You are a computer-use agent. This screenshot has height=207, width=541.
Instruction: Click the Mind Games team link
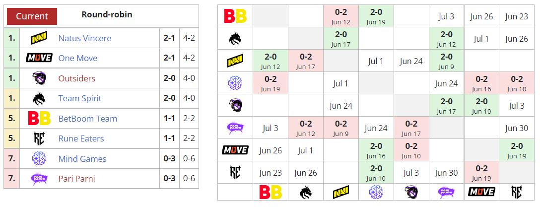pos(82,159)
